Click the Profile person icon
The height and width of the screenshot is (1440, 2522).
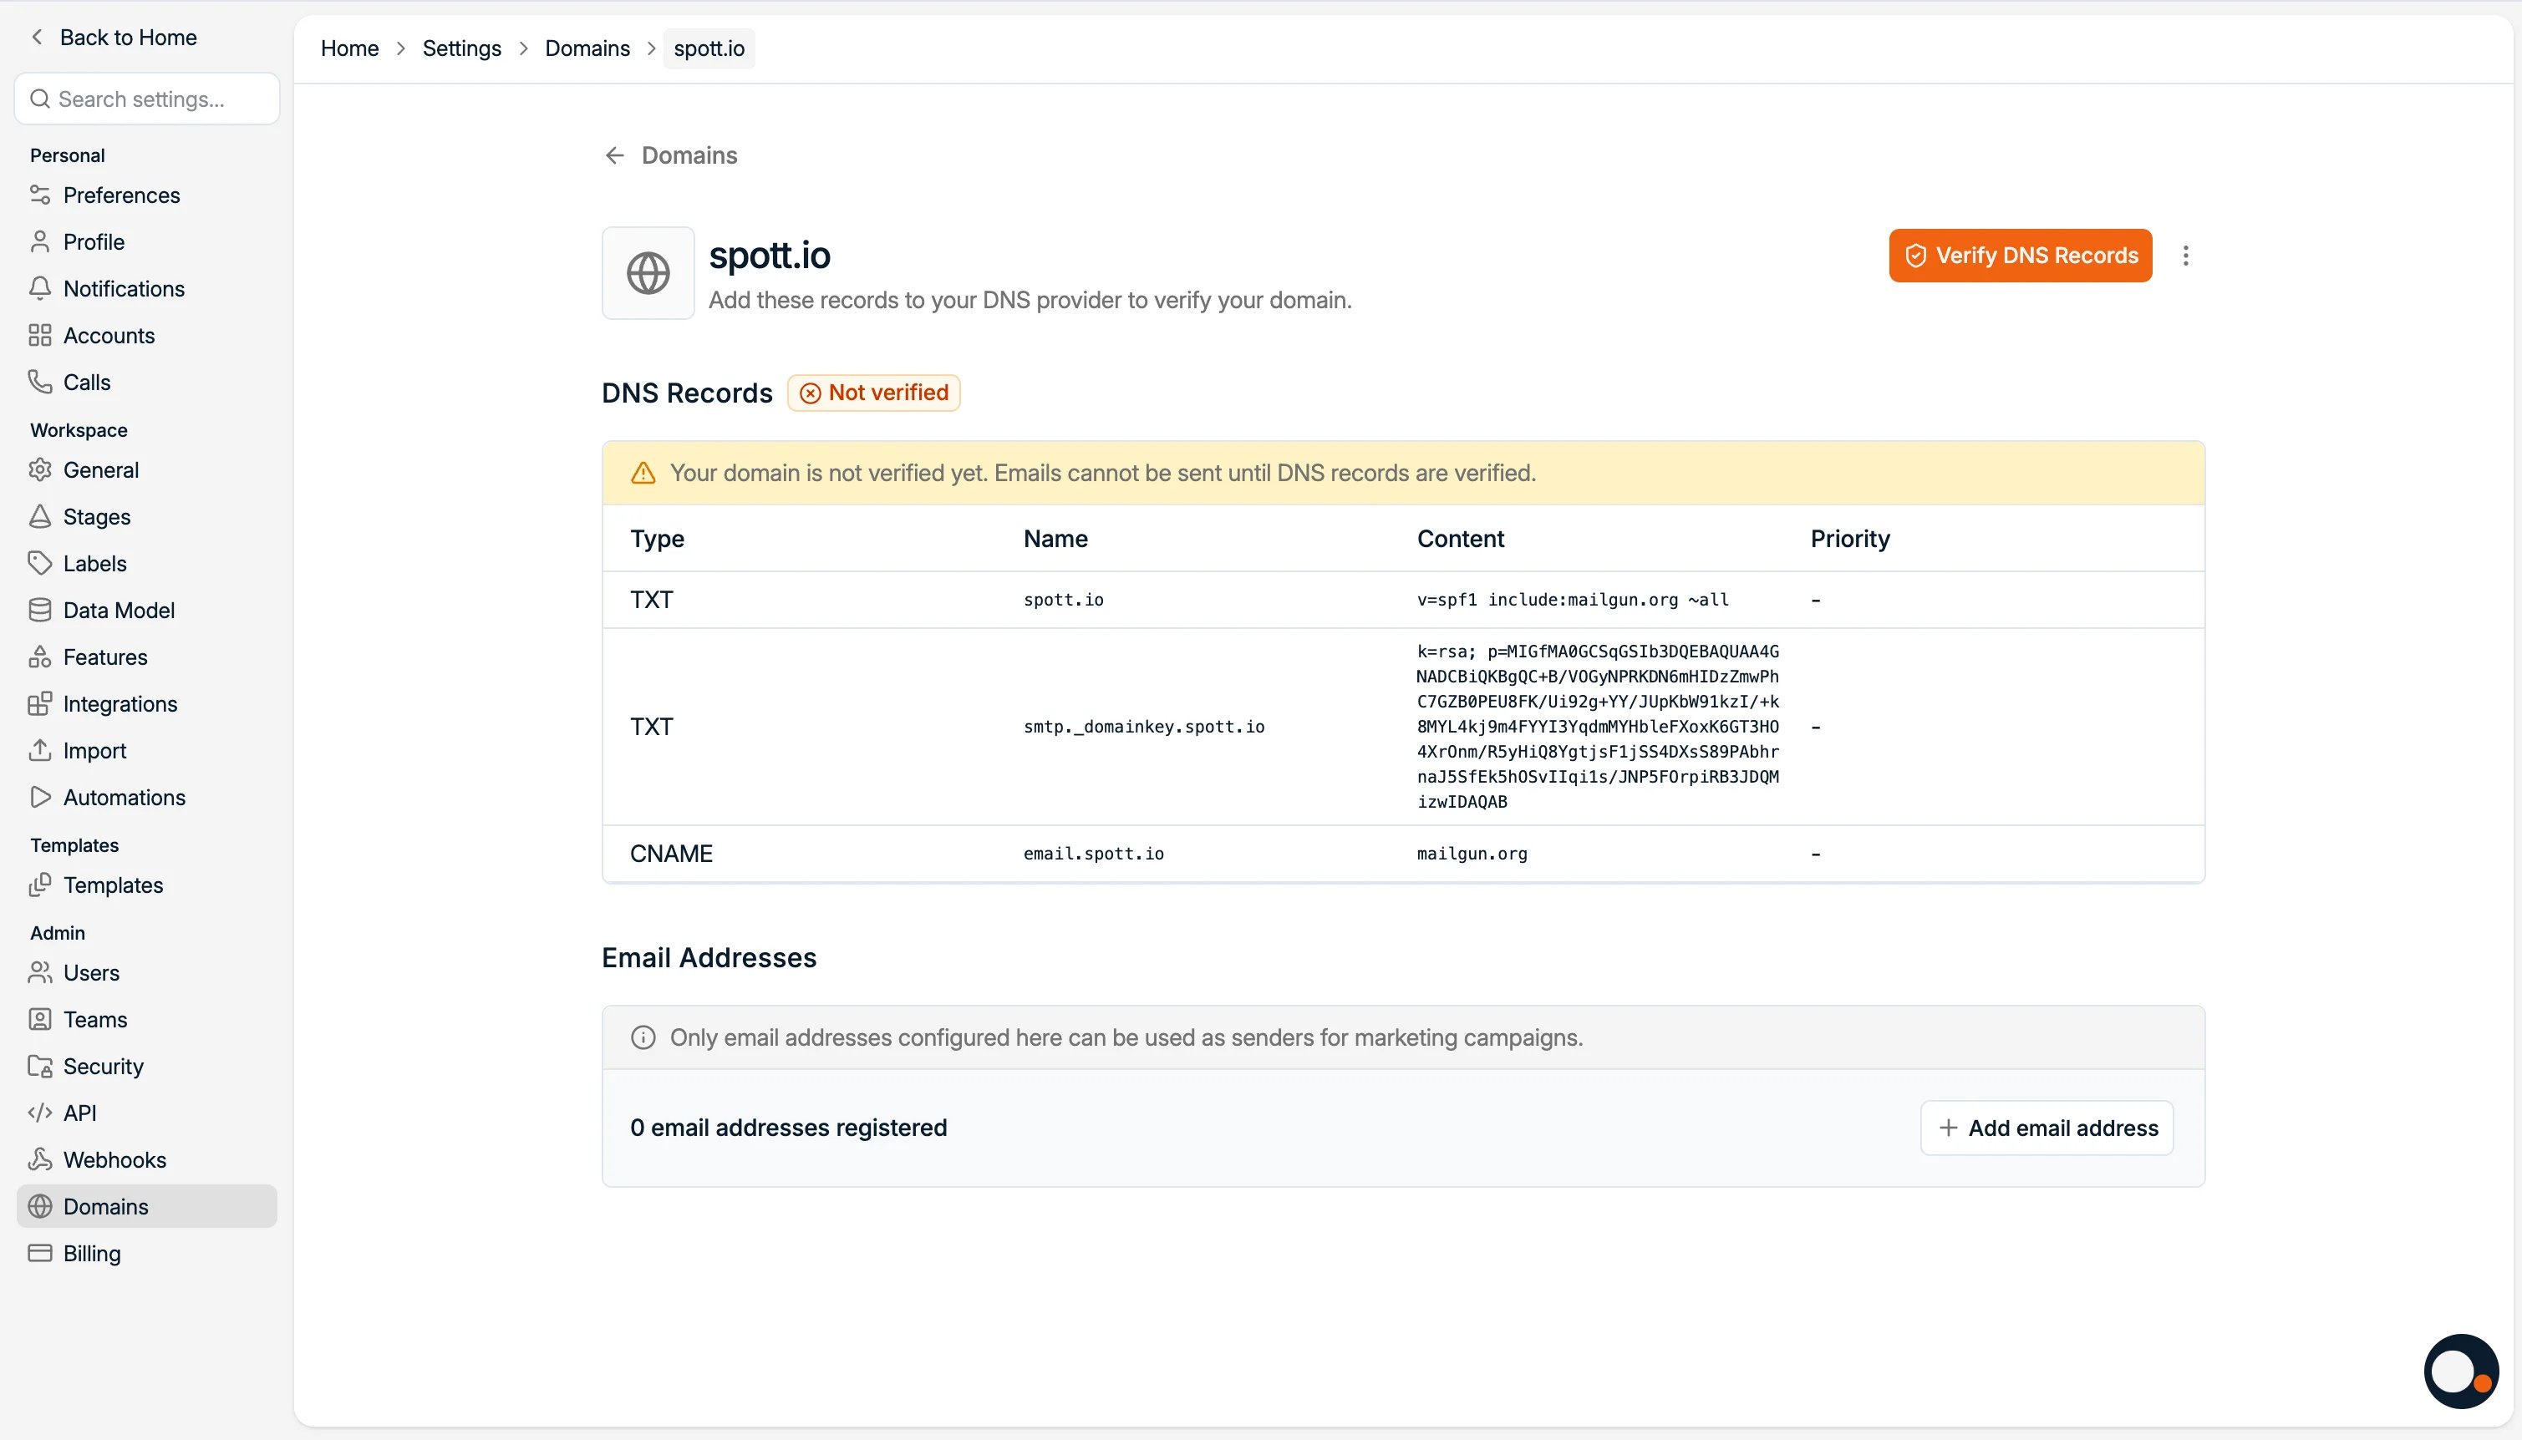(39, 241)
